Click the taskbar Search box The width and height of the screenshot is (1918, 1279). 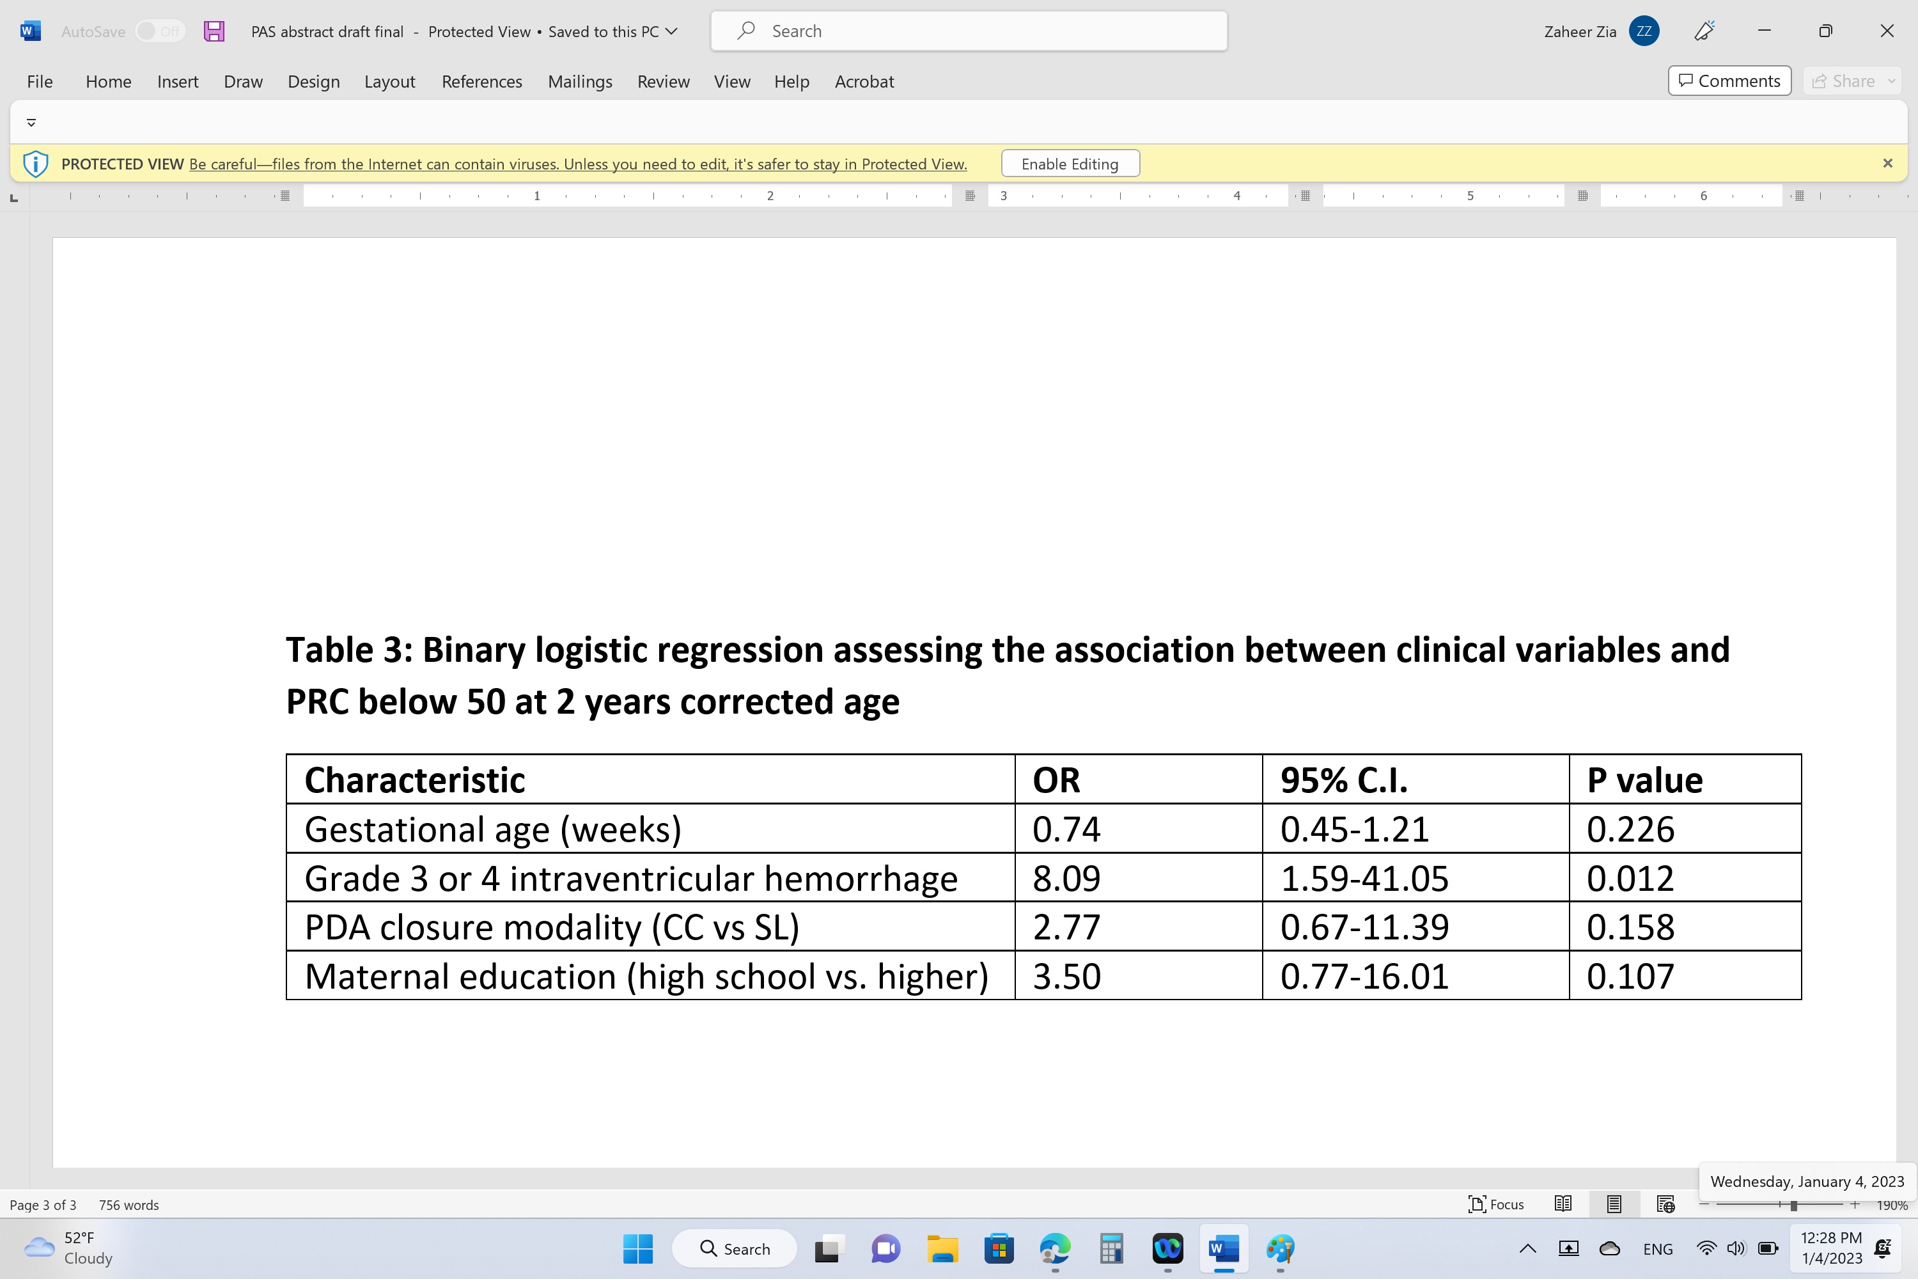point(734,1249)
